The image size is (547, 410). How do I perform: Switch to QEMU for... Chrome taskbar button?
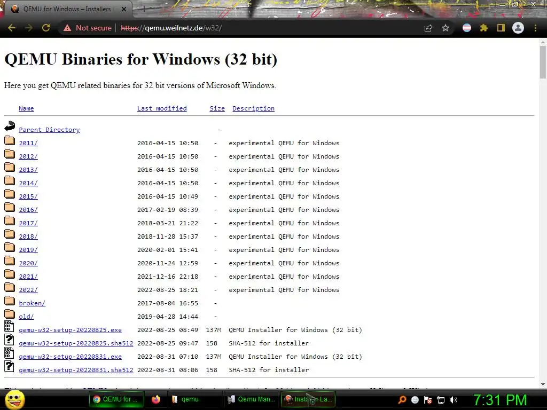(x=116, y=399)
